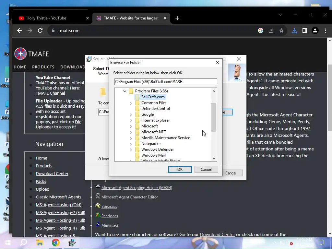
Task: Select the Windows Mail folder
Action: point(153,155)
